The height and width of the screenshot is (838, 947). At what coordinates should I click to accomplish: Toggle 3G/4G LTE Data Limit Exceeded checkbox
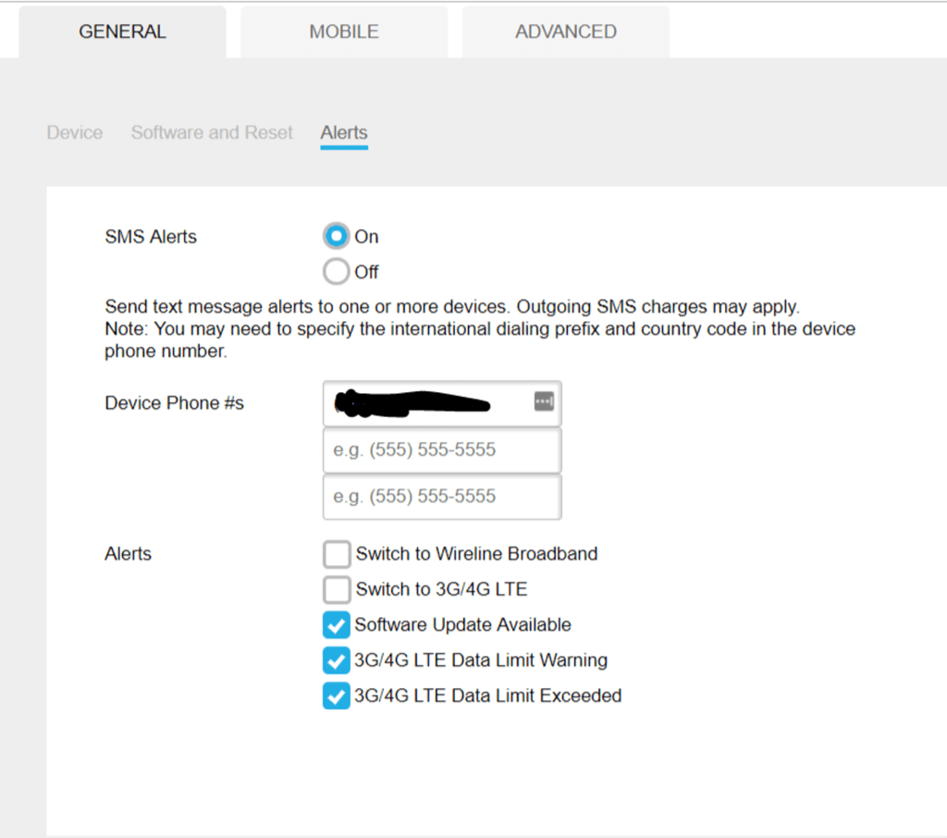337,696
